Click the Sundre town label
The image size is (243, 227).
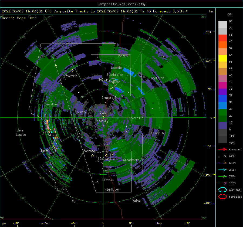[82, 112]
